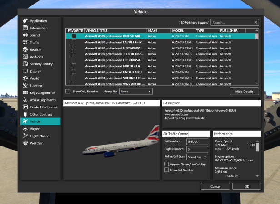Click the Axis Assignments joystick icon
280x204 pixels.
(25, 100)
